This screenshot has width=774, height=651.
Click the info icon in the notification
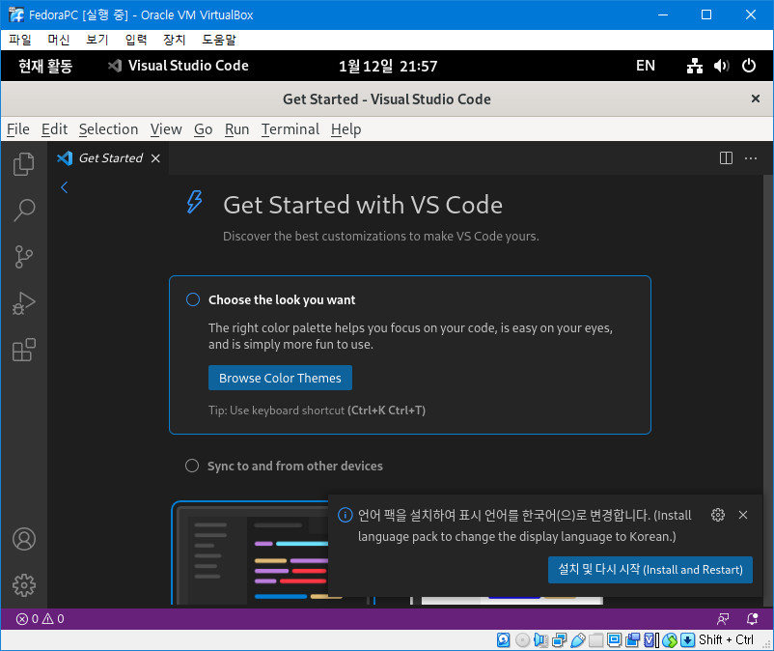click(346, 515)
